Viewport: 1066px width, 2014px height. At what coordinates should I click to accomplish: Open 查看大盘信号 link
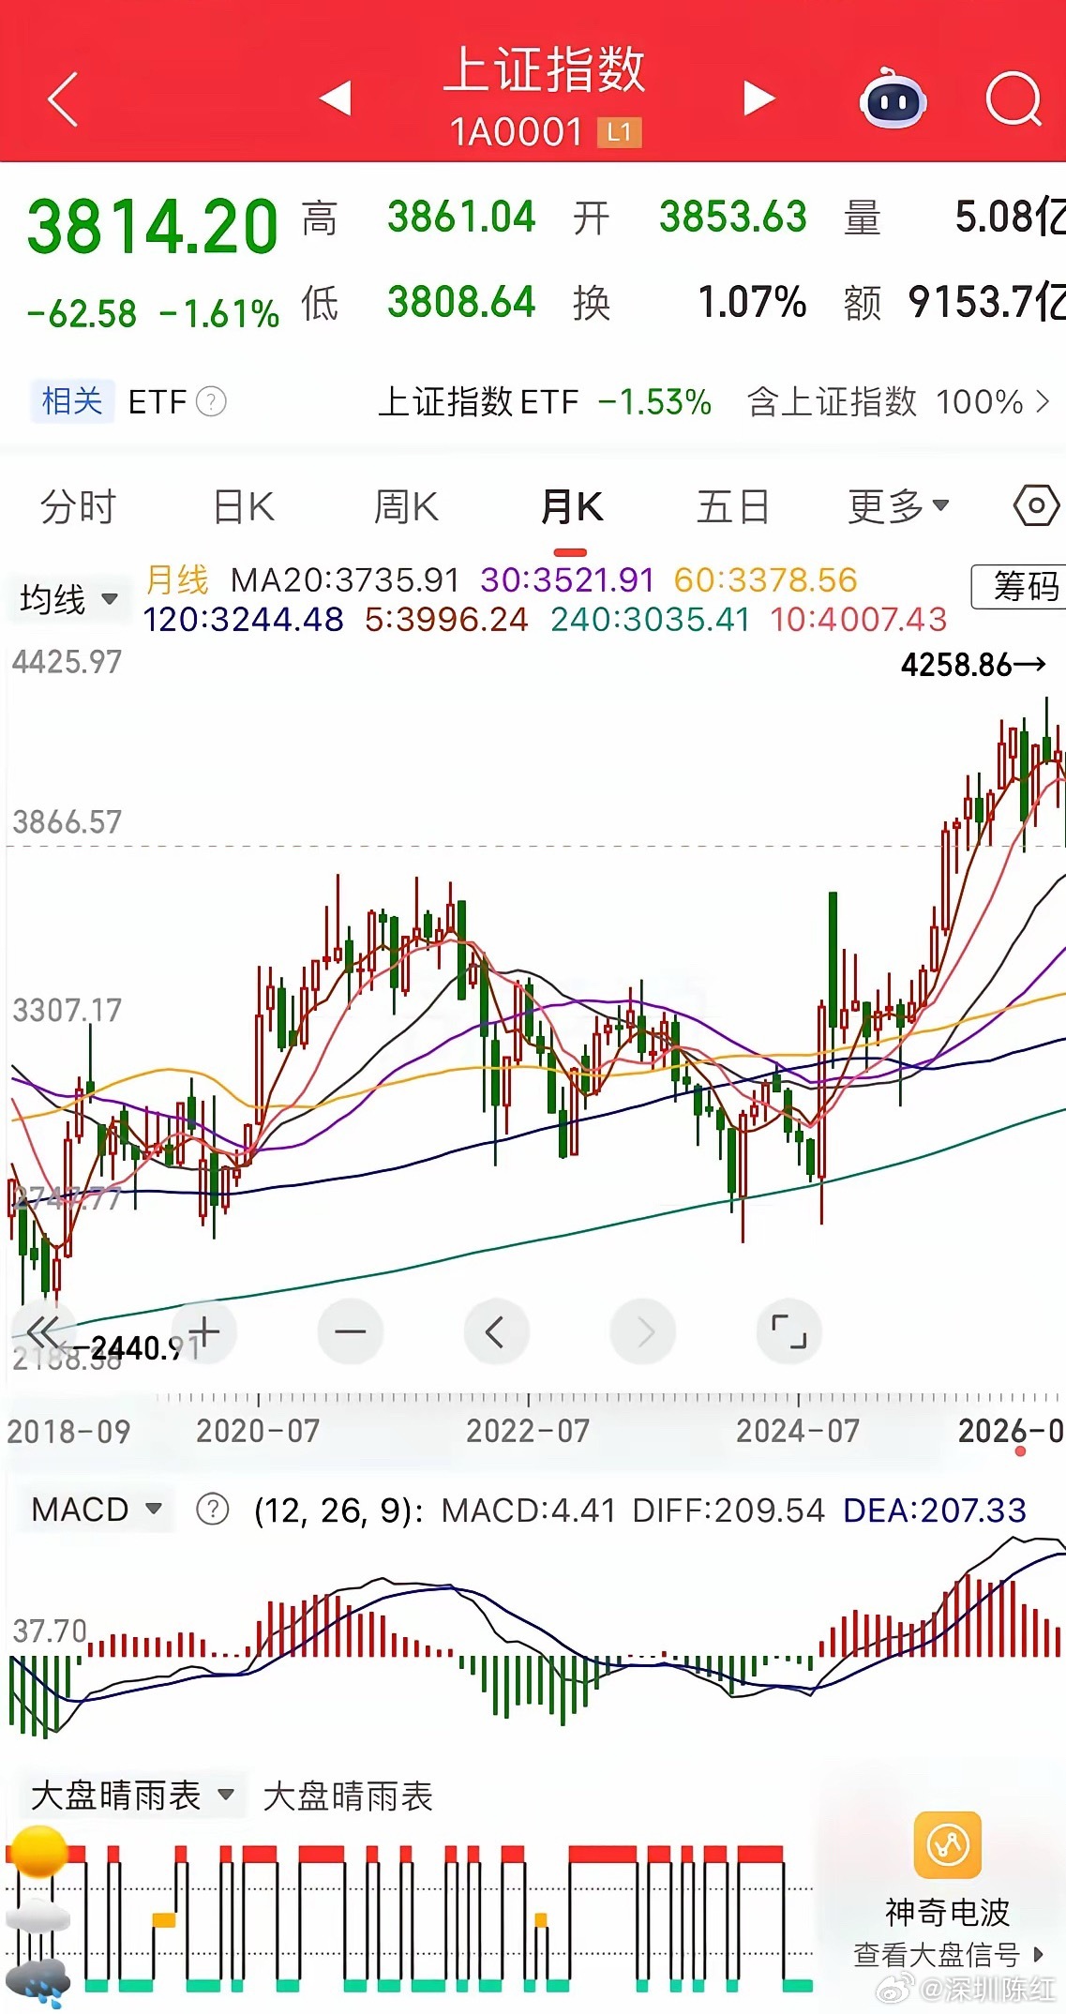pyautogui.click(x=948, y=1955)
